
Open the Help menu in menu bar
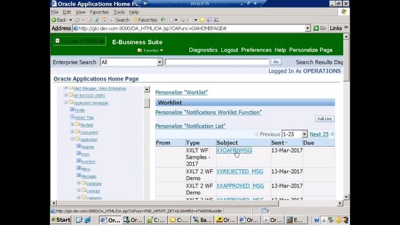click(x=134, y=12)
